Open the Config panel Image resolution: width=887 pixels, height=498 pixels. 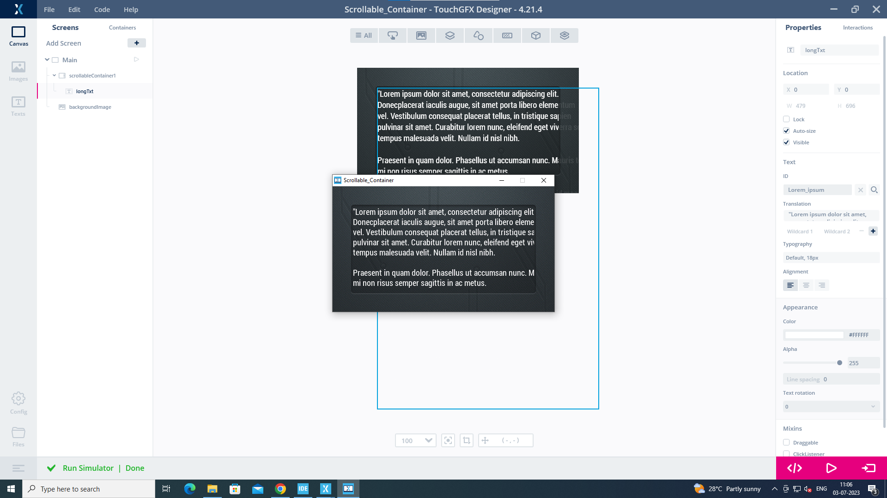pyautogui.click(x=18, y=402)
